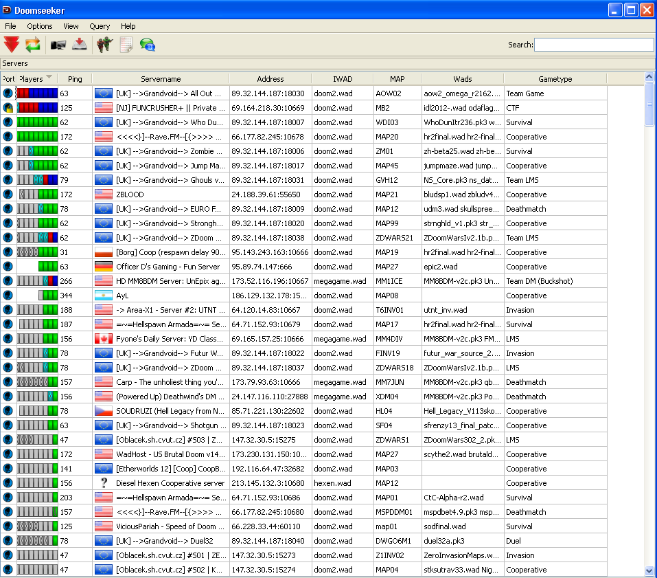Screen dimensions: 657x578
Task: Click the port icon of the ZBLOOD server
Action: [x=8, y=194]
